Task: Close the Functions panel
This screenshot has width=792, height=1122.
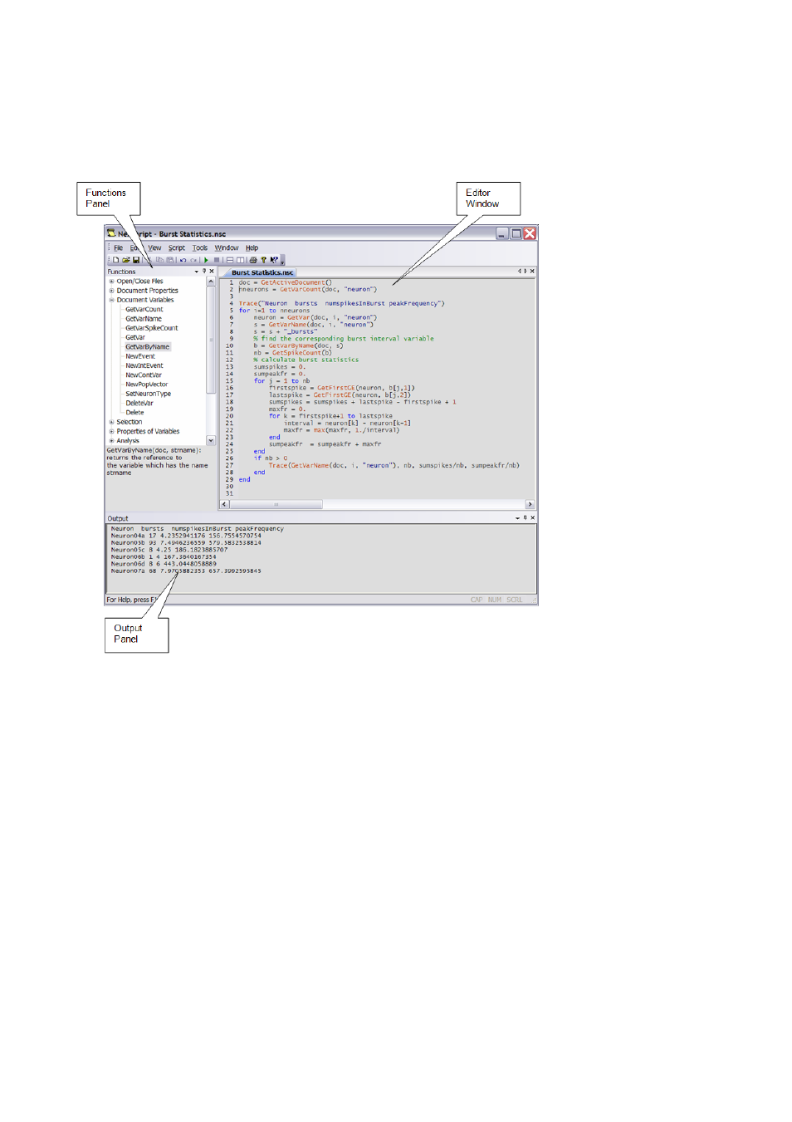Action: click(212, 271)
